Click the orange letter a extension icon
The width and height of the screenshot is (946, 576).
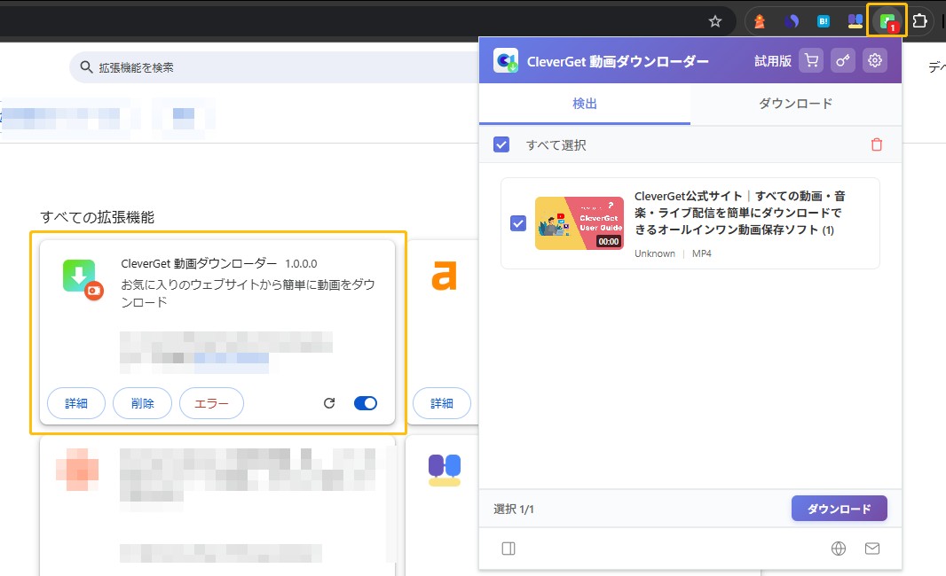tap(444, 276)
